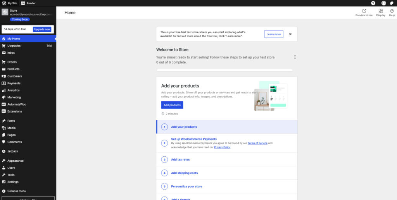
Task: Select step 2 Set up WooCommerce Payments
Action: (227, 143)
